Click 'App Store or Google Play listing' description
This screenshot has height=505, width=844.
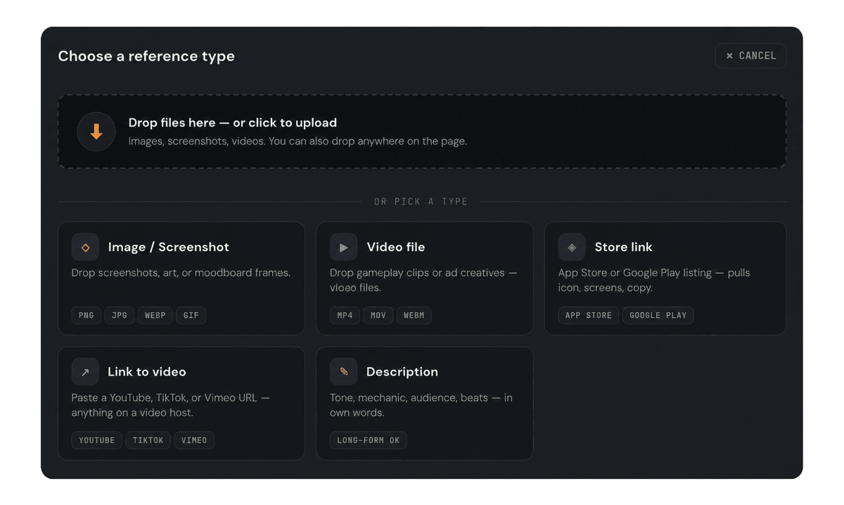click(x=654, y=280)
